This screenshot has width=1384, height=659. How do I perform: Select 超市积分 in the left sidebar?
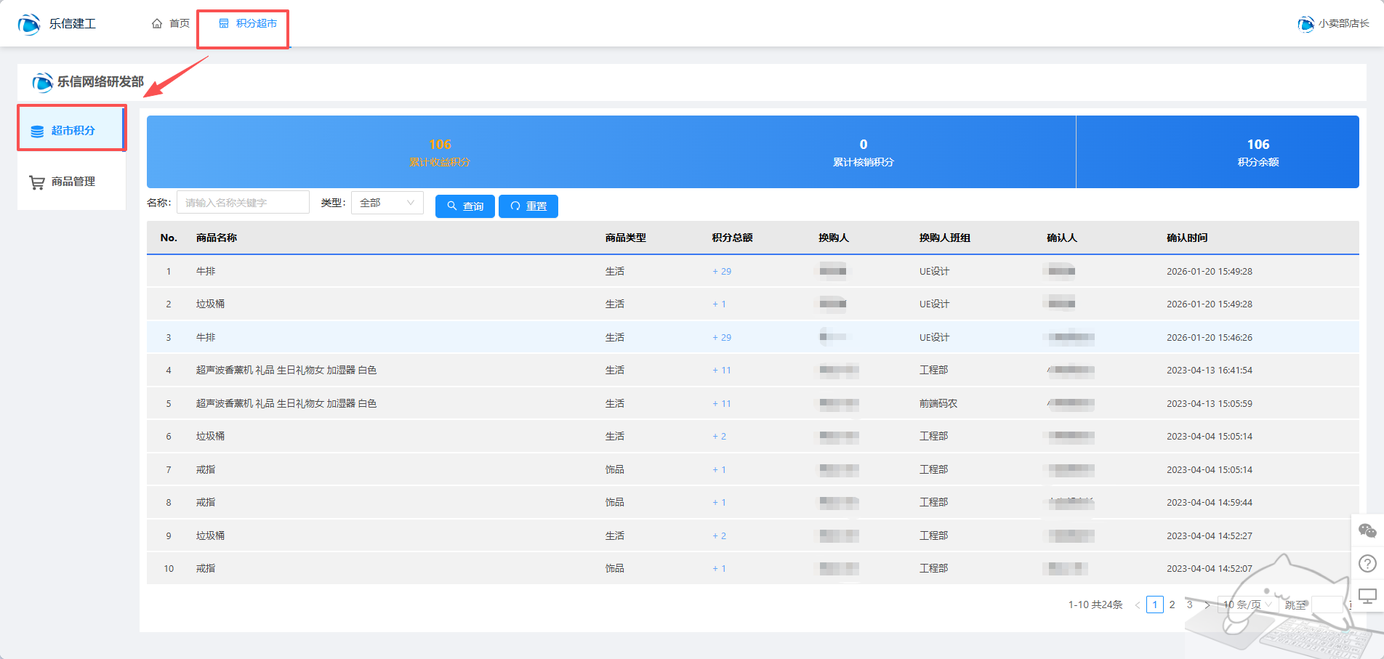72,131
